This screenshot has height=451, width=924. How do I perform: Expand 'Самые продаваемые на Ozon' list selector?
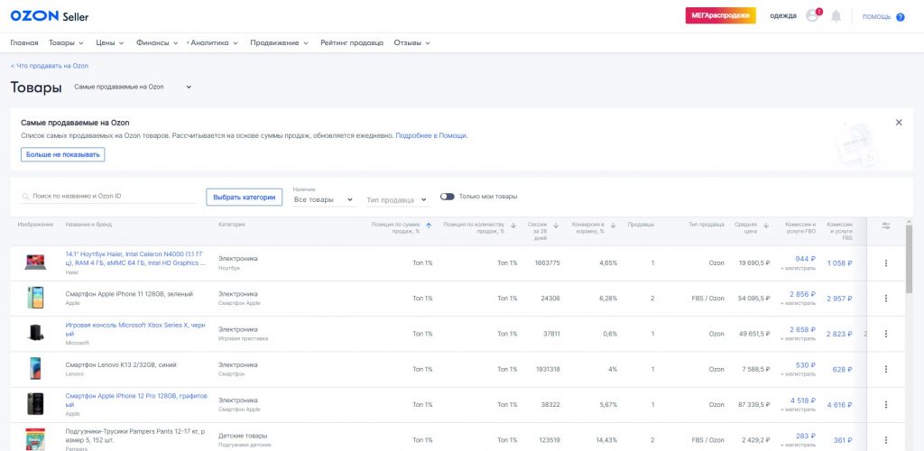pyautogui.click(x=133, y=87)
